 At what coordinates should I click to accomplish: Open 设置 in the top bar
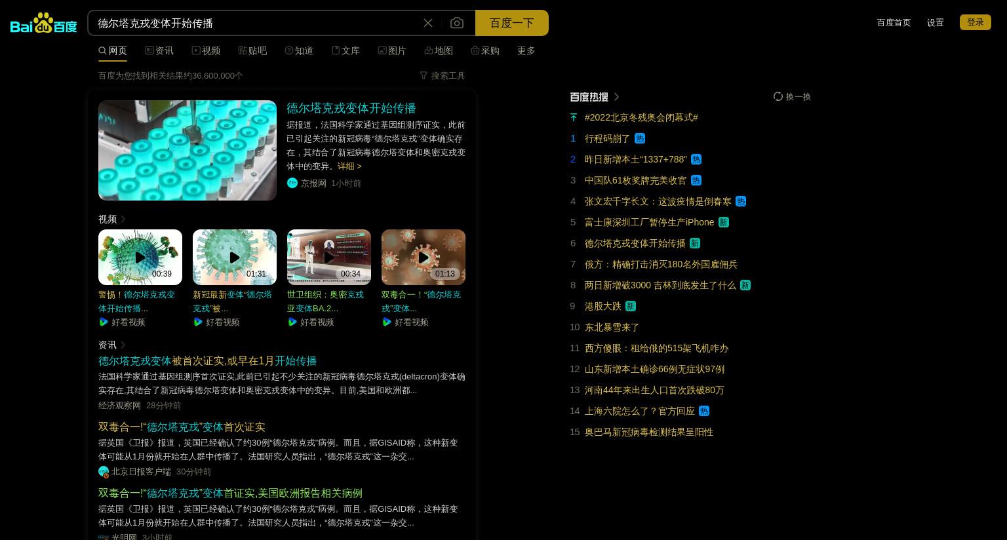point(935,22)
